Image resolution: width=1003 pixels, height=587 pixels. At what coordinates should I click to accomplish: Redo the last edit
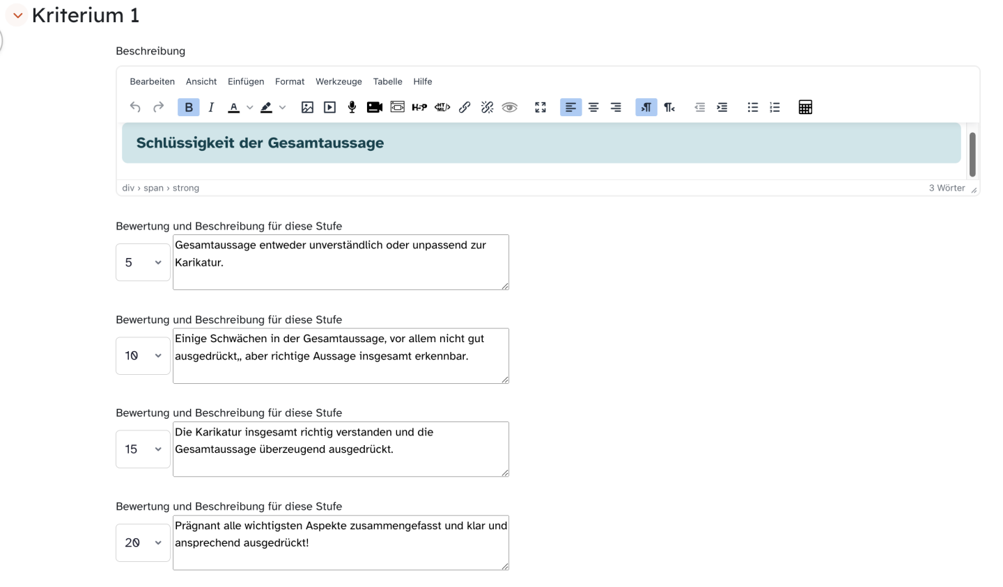158,107
